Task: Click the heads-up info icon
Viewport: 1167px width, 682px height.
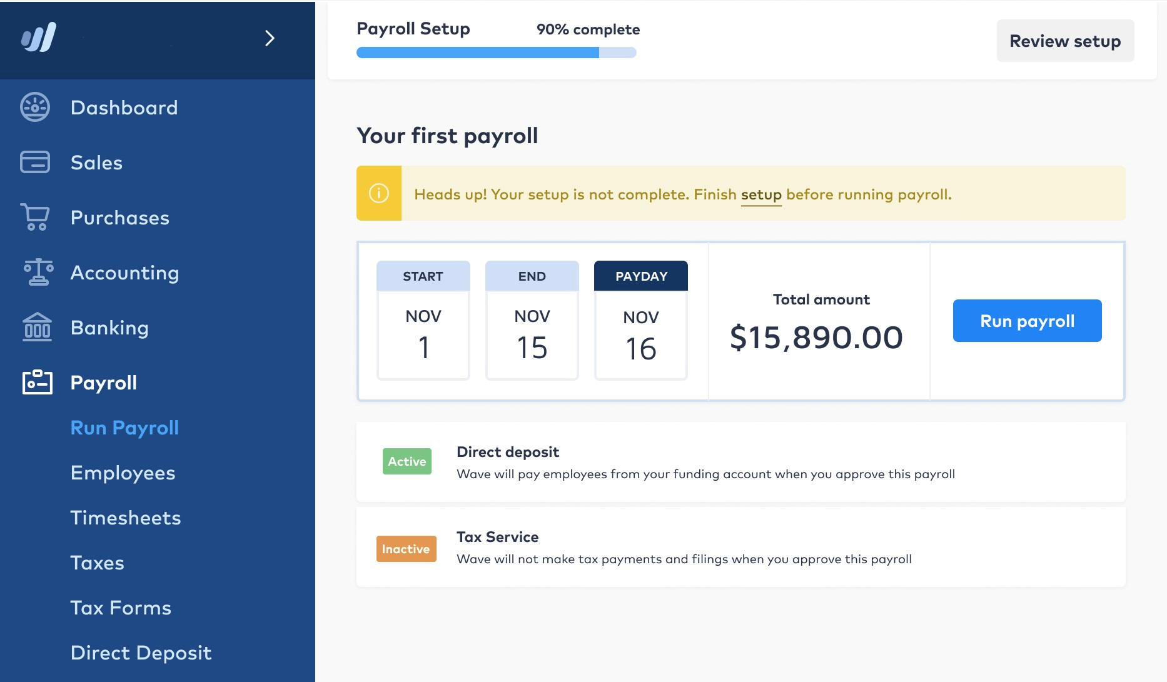Action: point(379,193)
